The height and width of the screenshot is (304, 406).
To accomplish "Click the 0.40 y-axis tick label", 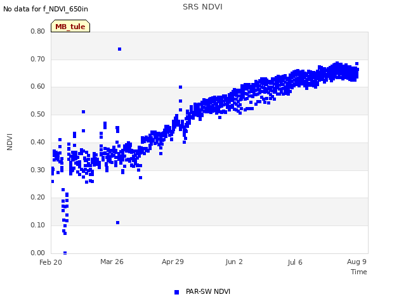I will [38, 142].
